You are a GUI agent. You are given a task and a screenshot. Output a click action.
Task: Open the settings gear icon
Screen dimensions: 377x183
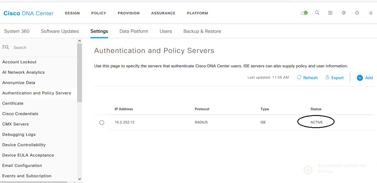pos(344,13)
